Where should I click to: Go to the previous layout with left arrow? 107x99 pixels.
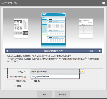pyautogui.click(x=7, y=51)
